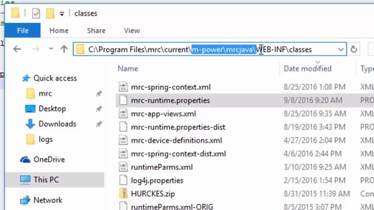The width and height of the screenshot is (374, 210).
Task: Click the XML icon of mrc-device-definitions.xml
Action: [x=123, y=140]
